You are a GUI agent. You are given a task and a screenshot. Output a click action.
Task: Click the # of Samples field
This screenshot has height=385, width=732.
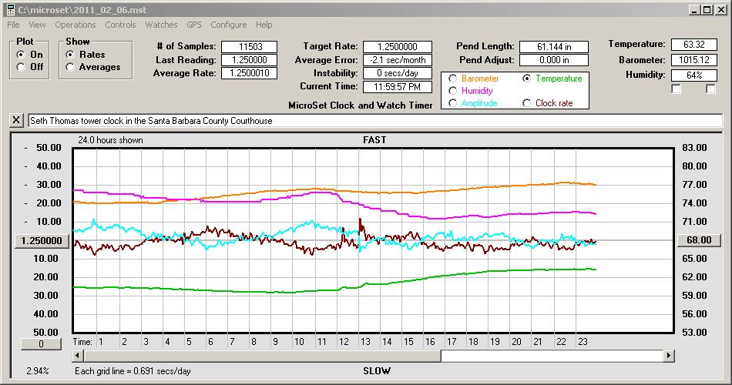click(250, 47)
